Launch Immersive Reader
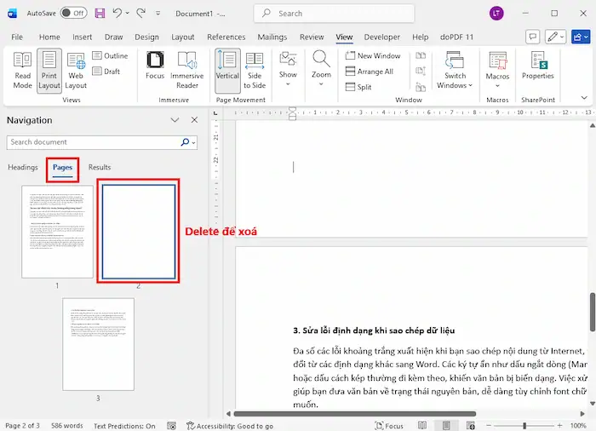 click(x=188, y=70)
